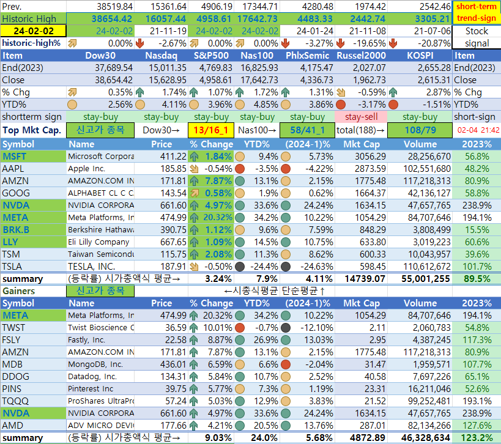
Task: Click the Russel2000 column header
Action: coord(361,56)
